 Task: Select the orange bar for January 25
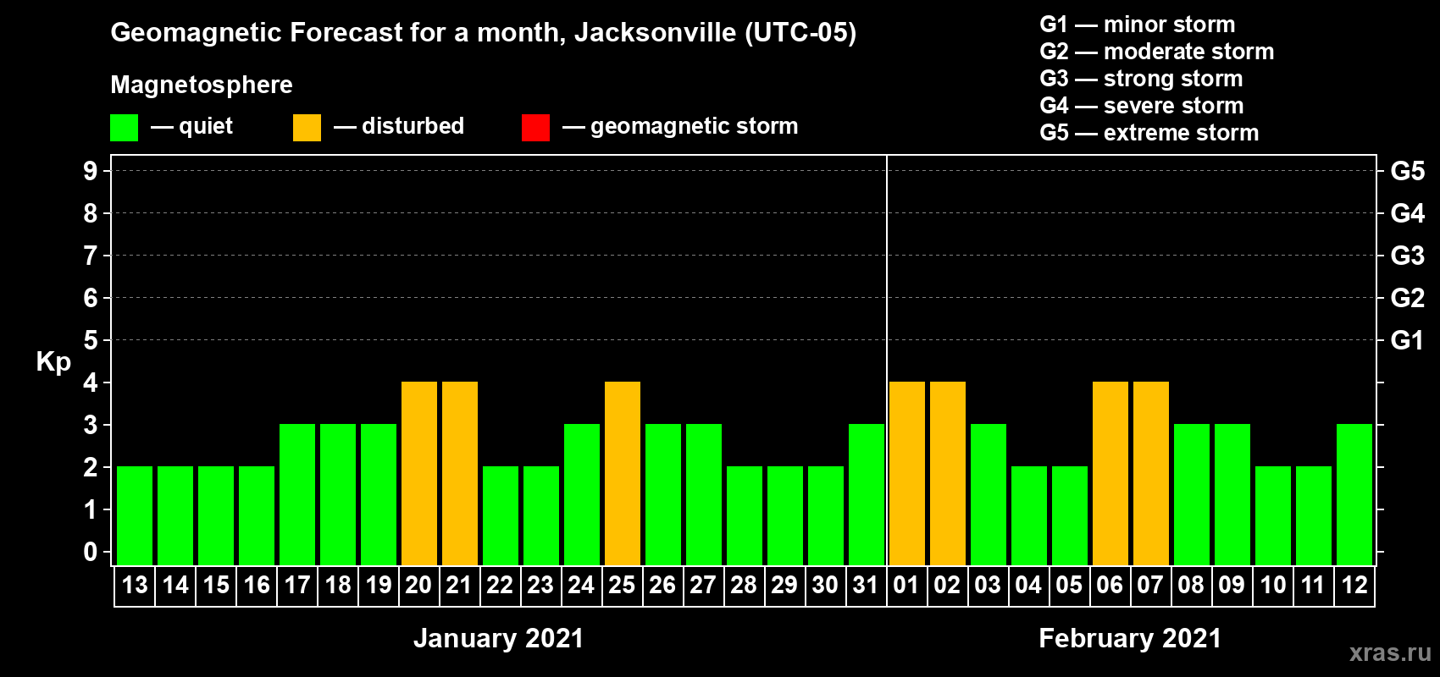[x=623, y=473]
